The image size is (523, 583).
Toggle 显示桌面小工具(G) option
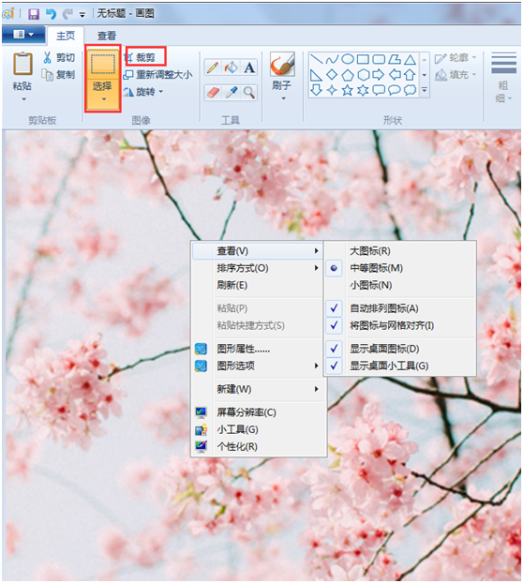pos(401,366)
